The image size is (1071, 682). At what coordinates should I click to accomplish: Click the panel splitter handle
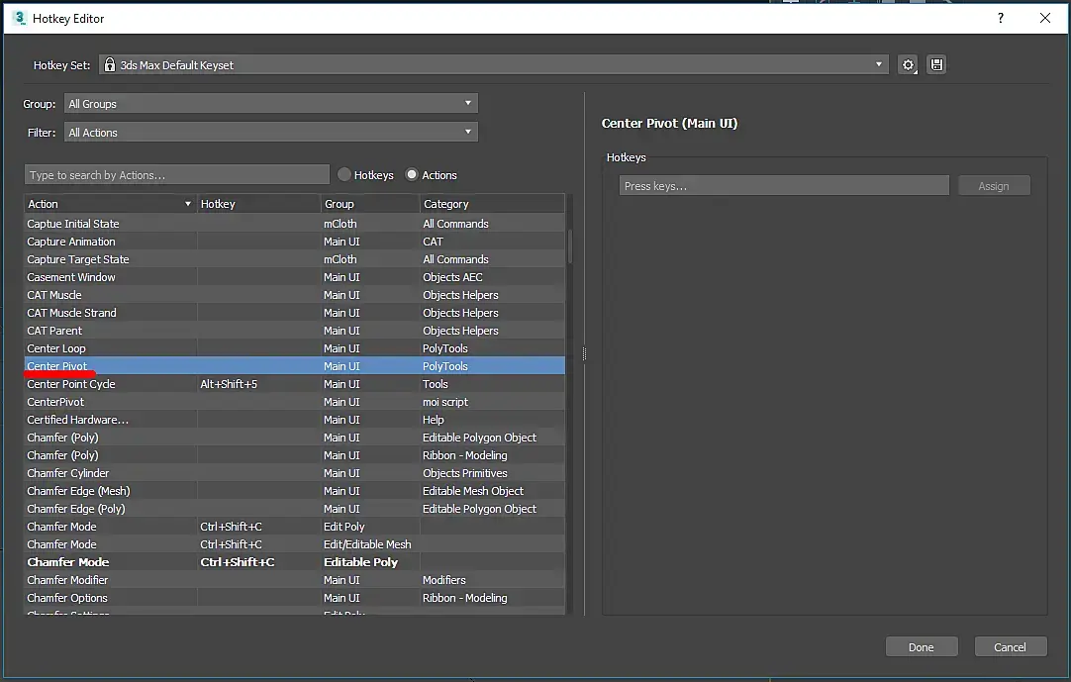click(x=584, y=354)
